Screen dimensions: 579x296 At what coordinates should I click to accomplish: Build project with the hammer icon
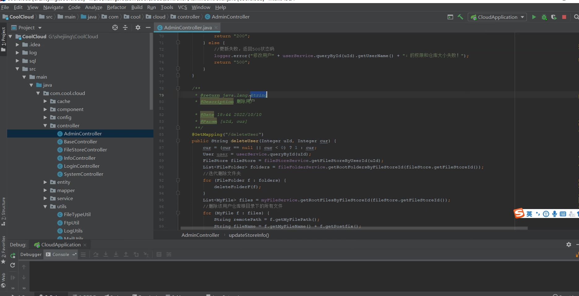(460, 17)
